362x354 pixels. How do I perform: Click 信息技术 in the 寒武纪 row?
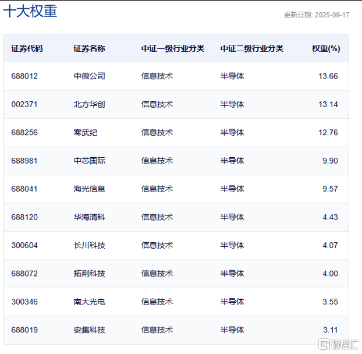pos(157,133)
